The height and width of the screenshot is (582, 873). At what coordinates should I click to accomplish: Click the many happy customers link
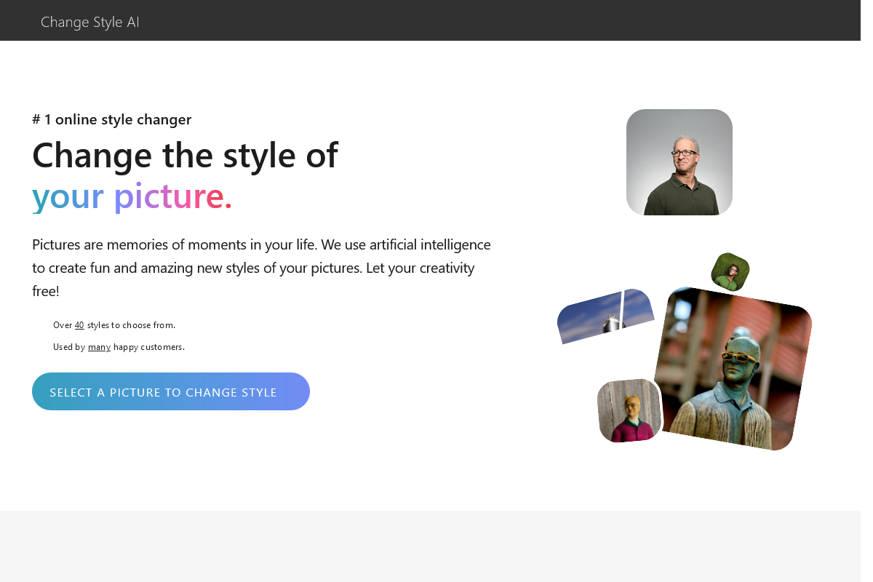click(99, 347)
